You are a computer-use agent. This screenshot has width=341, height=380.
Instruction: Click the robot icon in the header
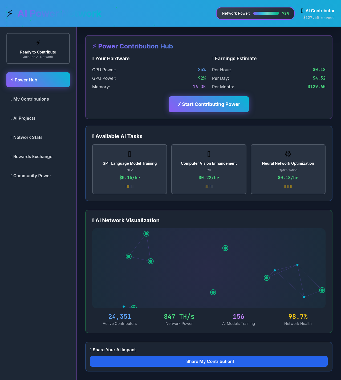302,10
